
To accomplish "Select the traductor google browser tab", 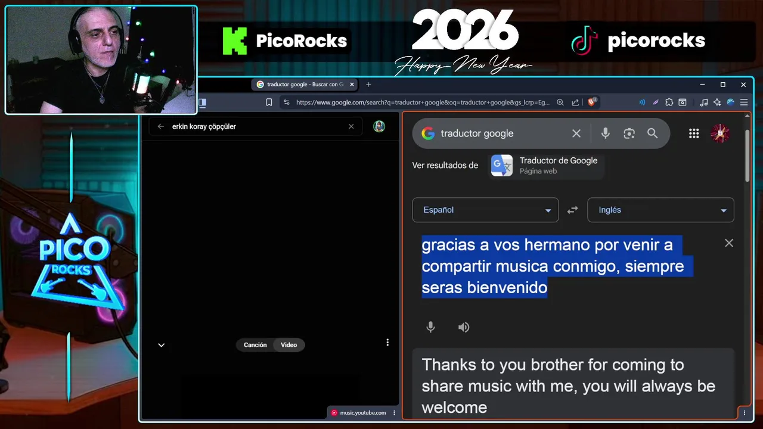I will pos(305,85).
